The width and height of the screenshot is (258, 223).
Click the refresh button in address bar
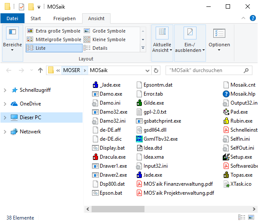click(156, 70)
